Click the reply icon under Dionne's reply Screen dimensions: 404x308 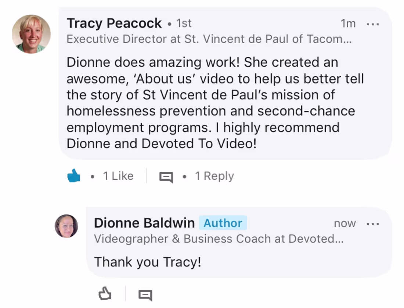tap(145, 295)
